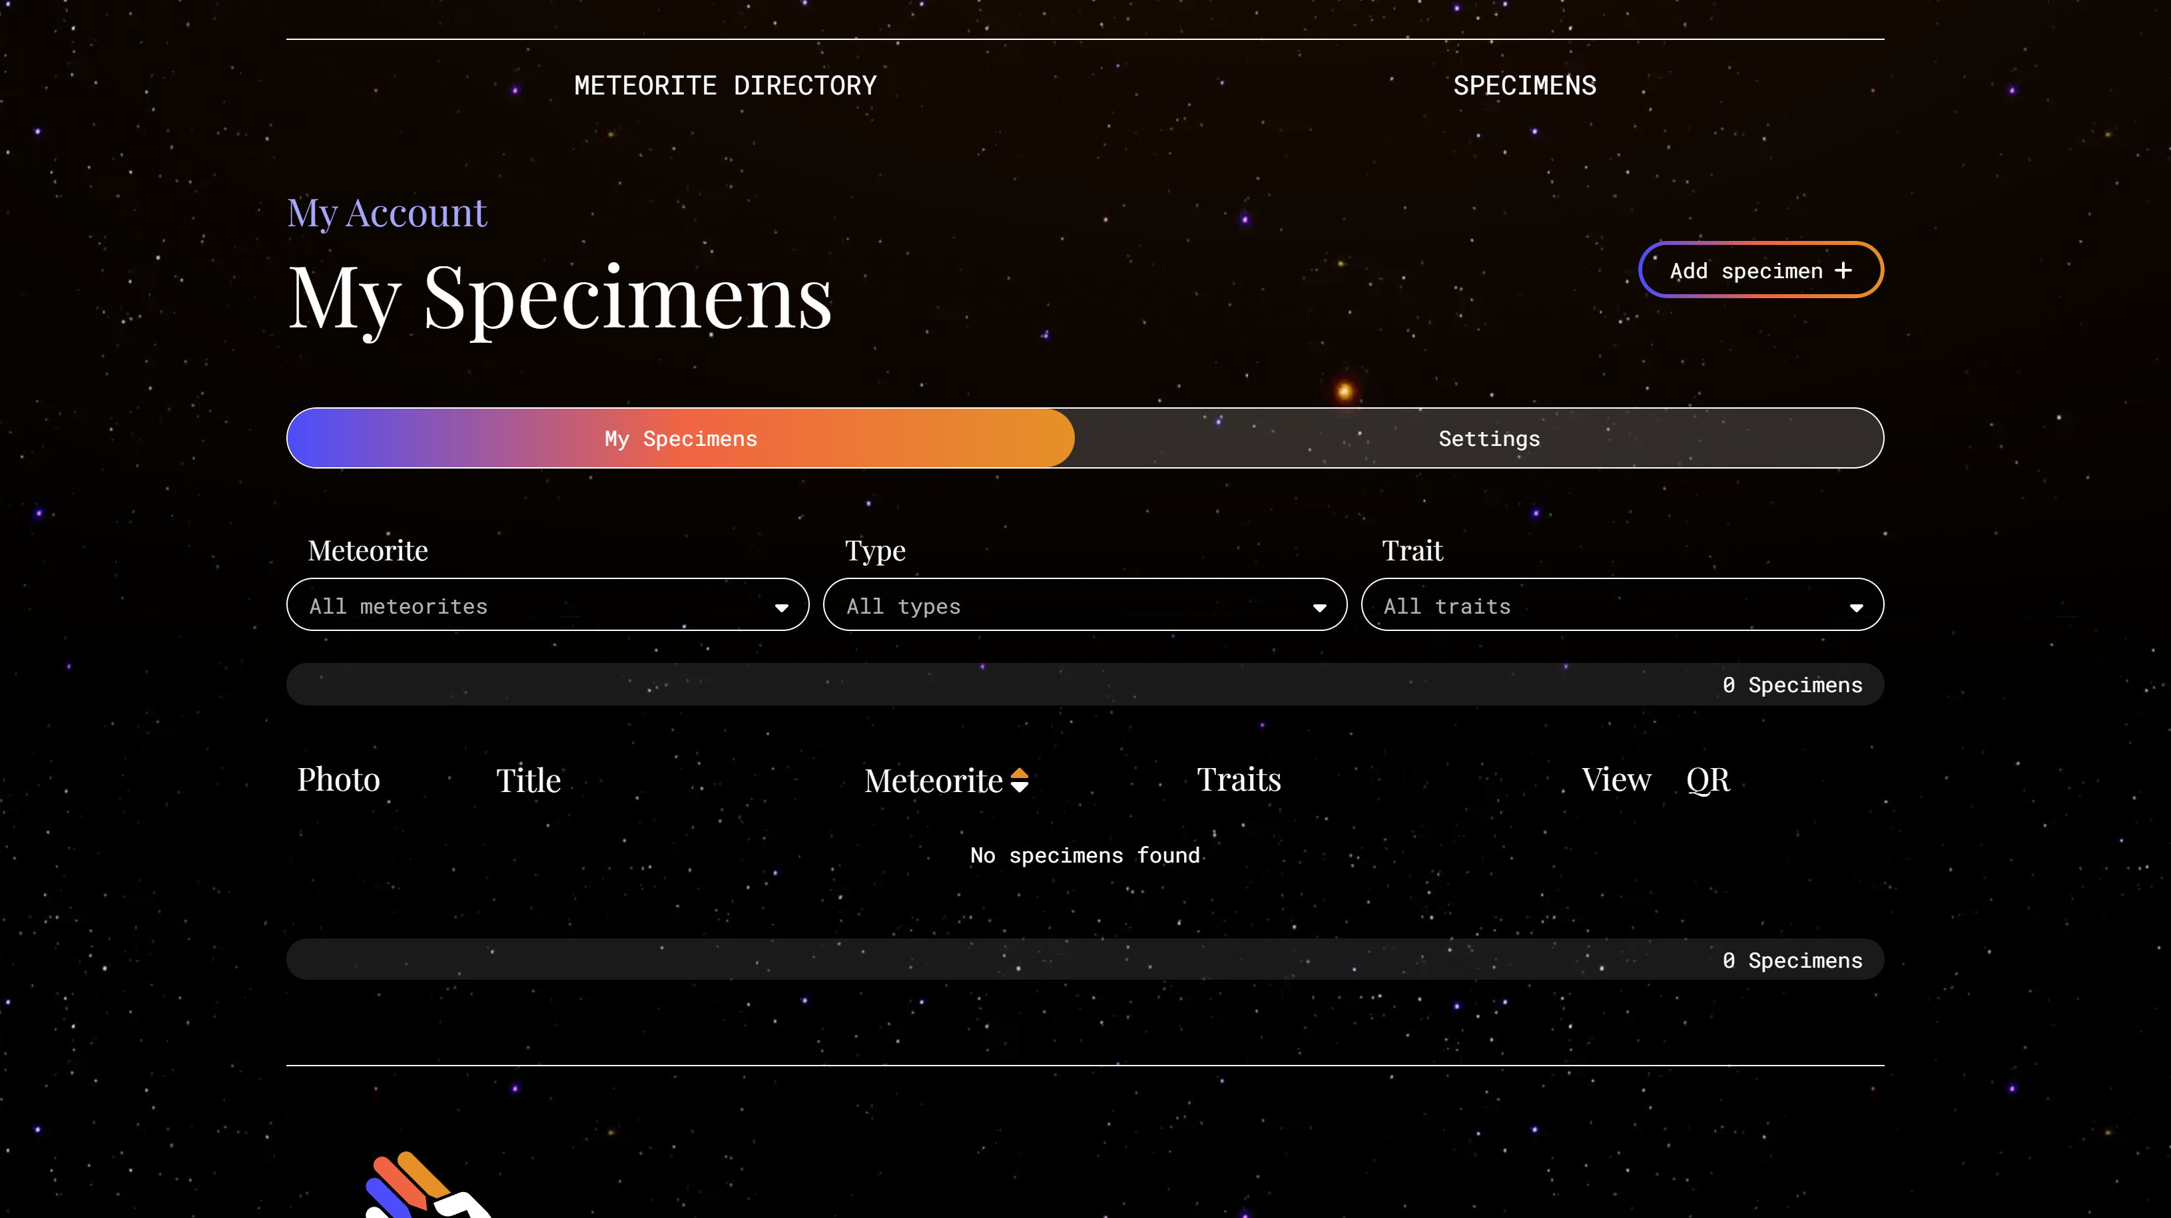Click the All meteorites dropdown arrow

(781, 607)
